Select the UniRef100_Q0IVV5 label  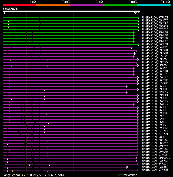(x=155, y=146)
